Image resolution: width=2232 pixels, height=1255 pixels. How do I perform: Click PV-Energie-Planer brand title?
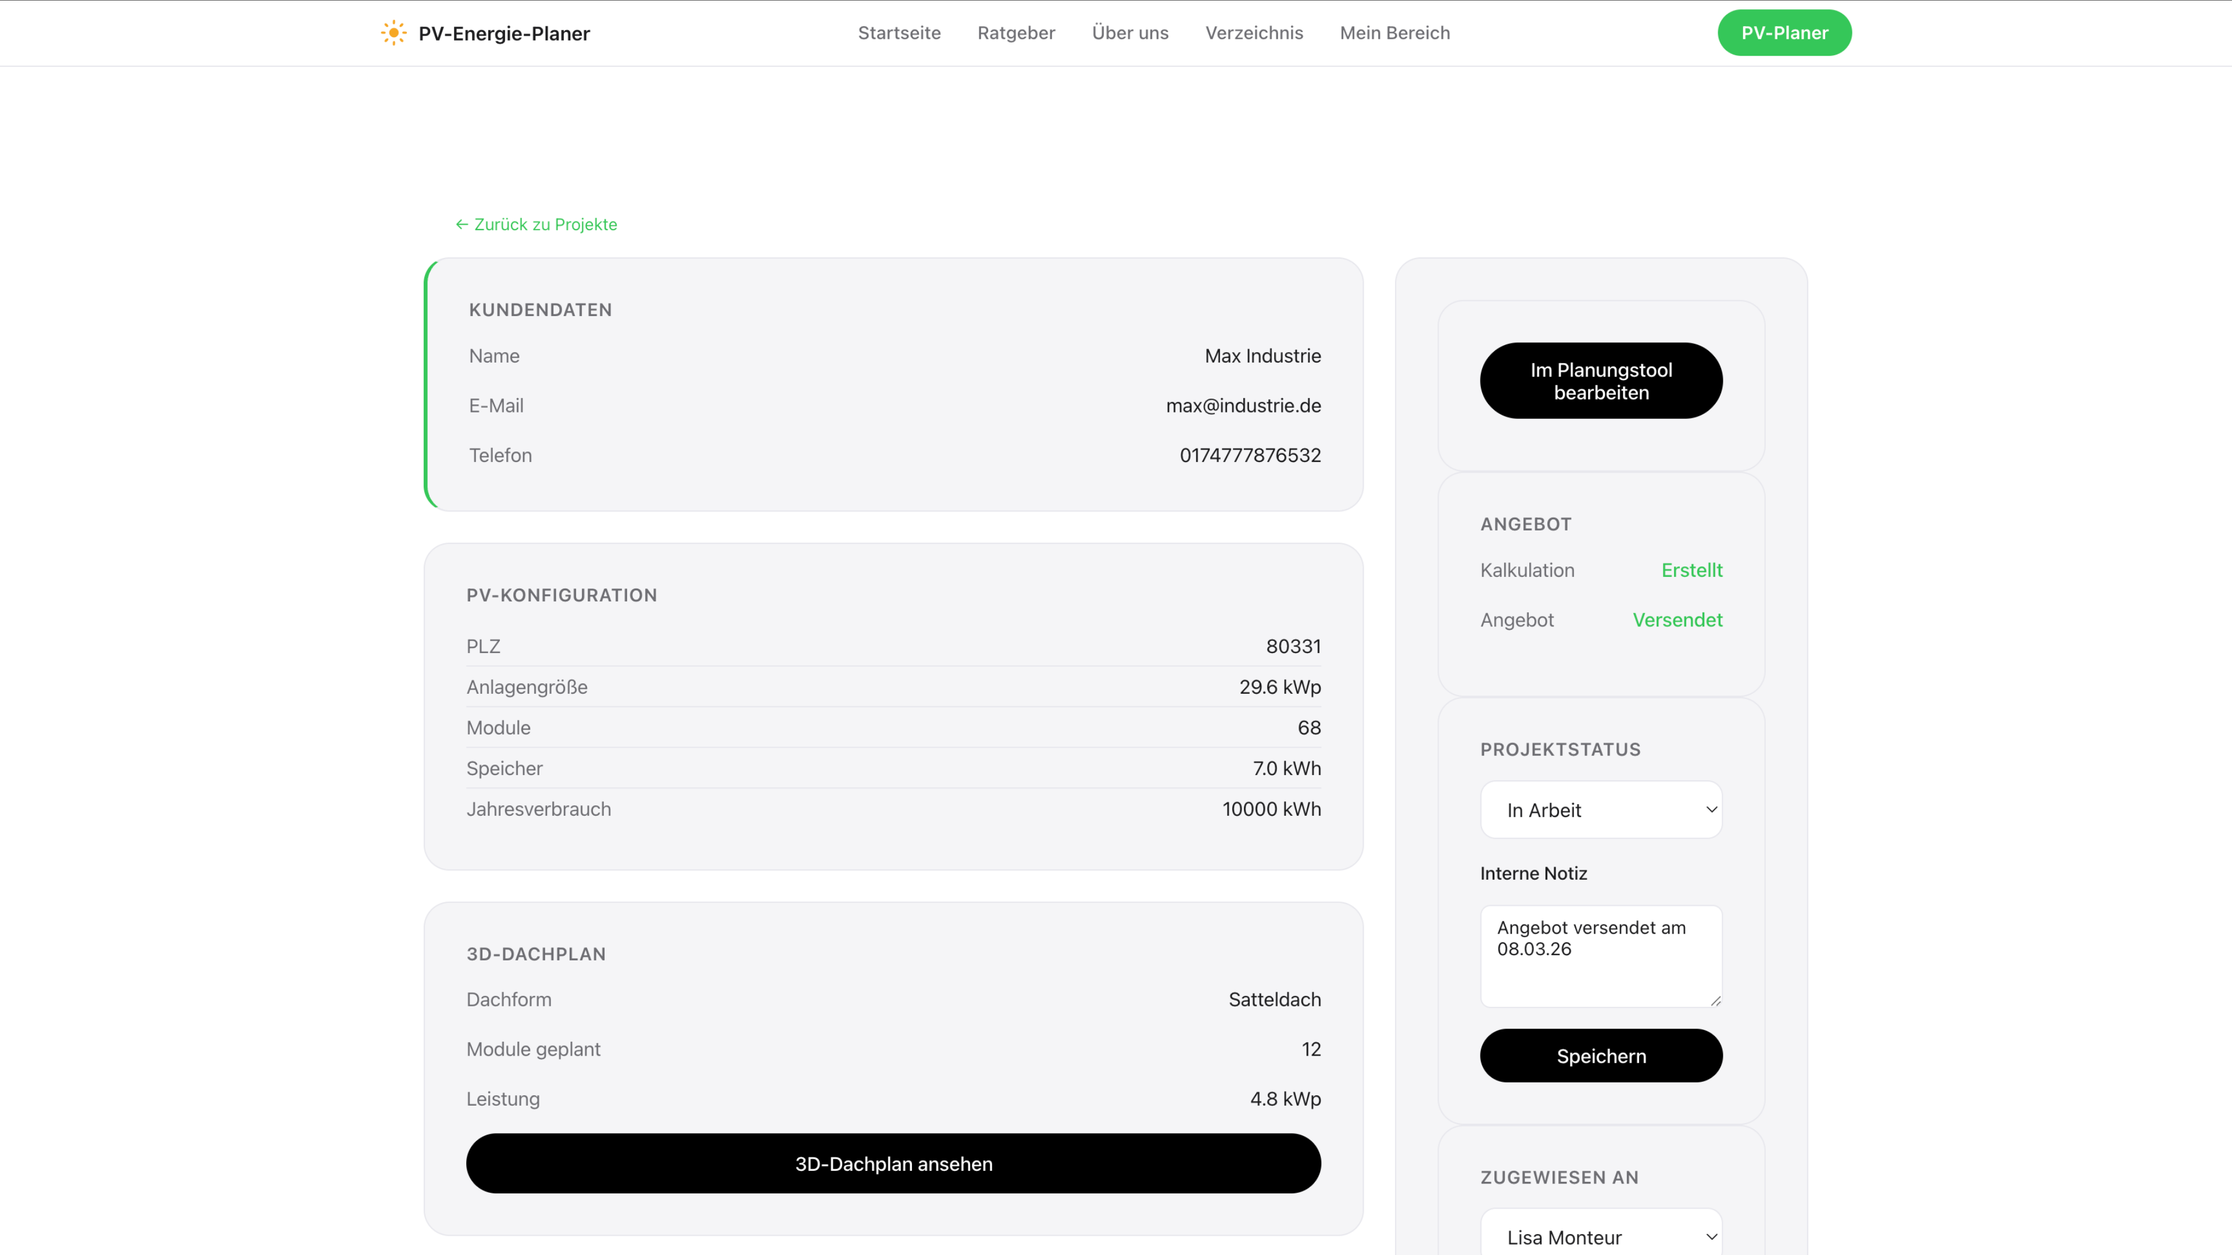point(503,34)
